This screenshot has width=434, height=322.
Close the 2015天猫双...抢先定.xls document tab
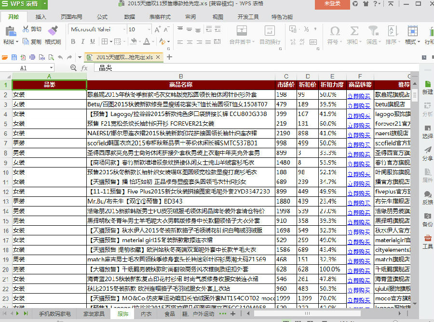point(158,57)
